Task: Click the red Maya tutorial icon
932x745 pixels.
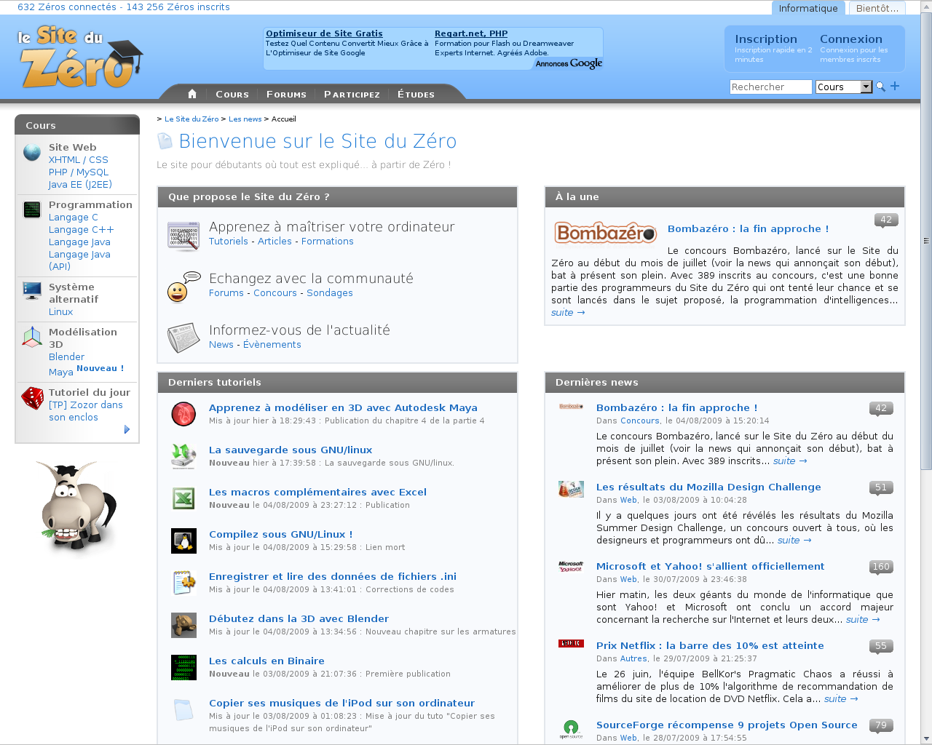Action: 183,414
